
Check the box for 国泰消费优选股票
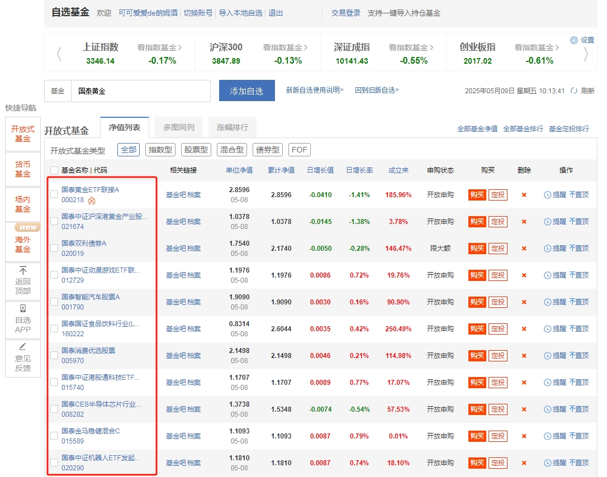point(54,355)
